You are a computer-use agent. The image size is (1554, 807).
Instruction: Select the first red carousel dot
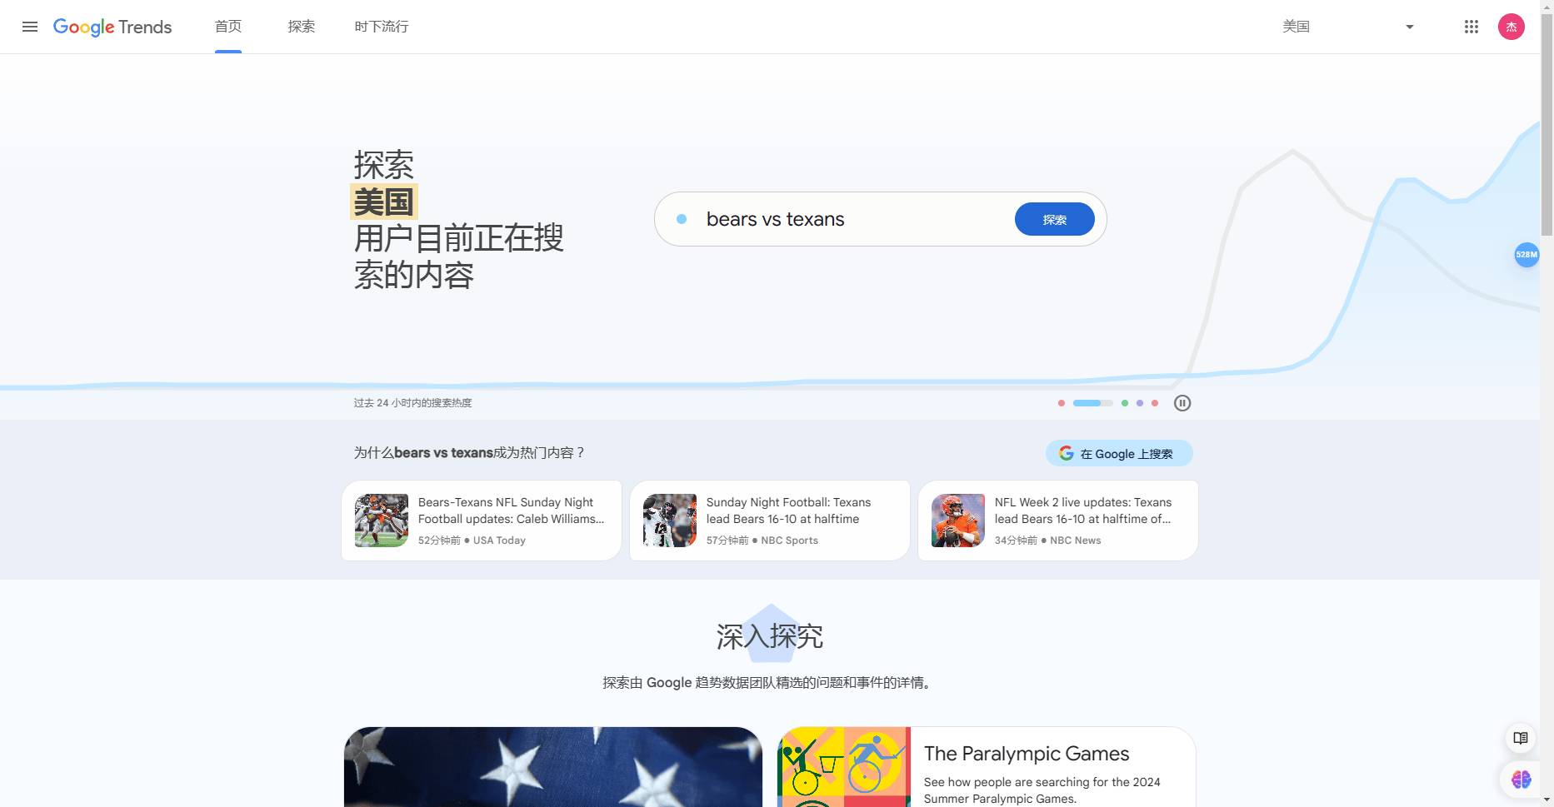(x=1062, y=402)
